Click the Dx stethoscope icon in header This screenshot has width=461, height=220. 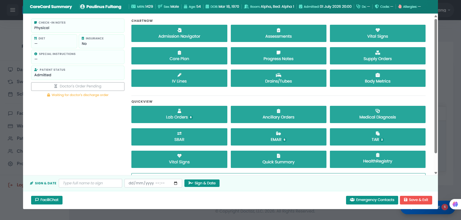(358, 6)
